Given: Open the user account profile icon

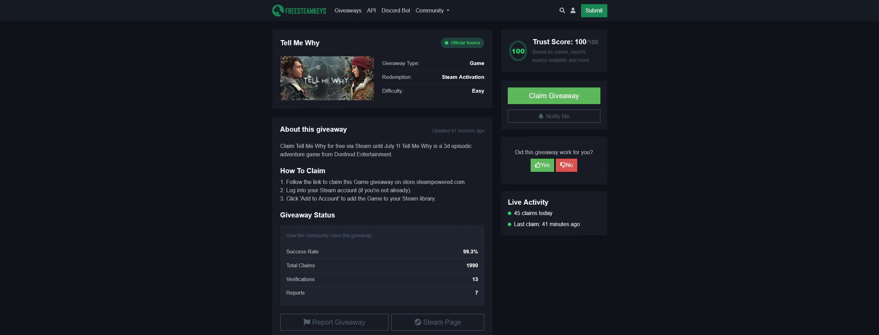Looking at the screenshot, I should click(x=573, y=11).
